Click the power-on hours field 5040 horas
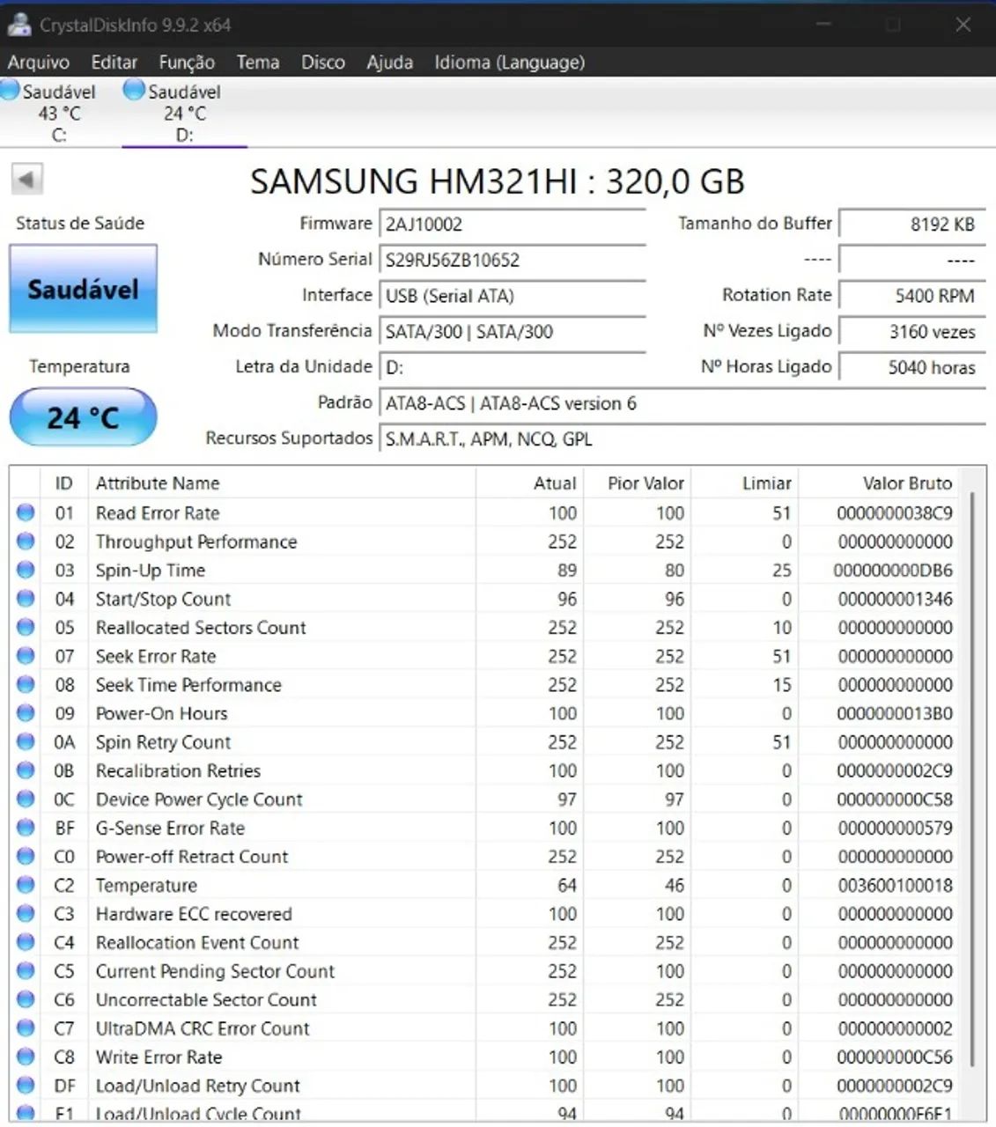Screen dimensions: 996x1127 pyautogui.click(x=912, y=367)
